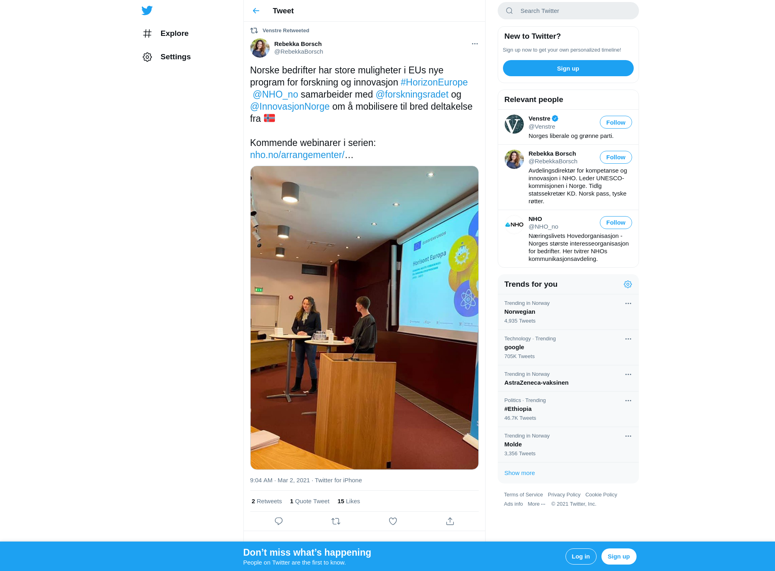Open Rebekka Borsch's profile avatar in tweet
This screenshot has height=571, width=775.
tap(260, 48)
